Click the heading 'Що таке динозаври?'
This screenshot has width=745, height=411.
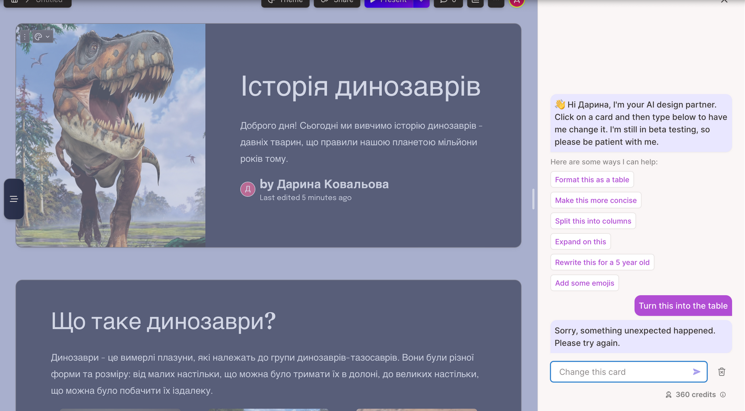163,321
